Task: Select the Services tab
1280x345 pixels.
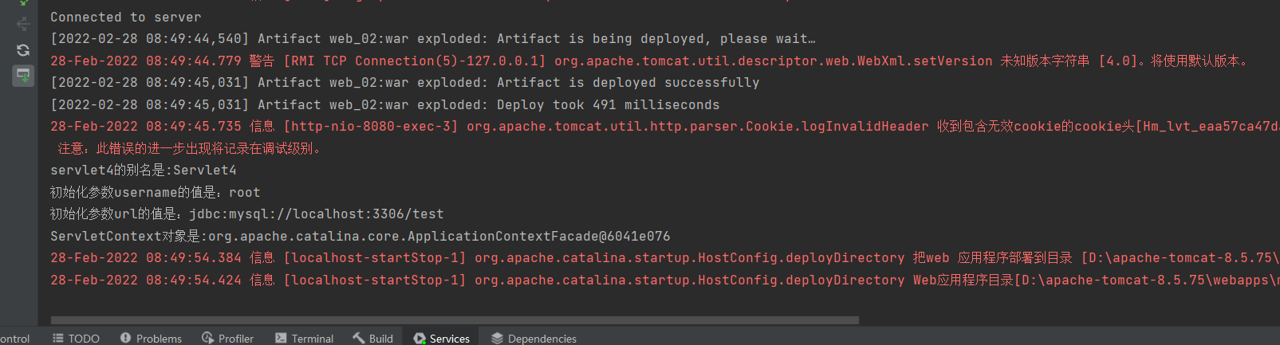Action: tap(442, 339)
